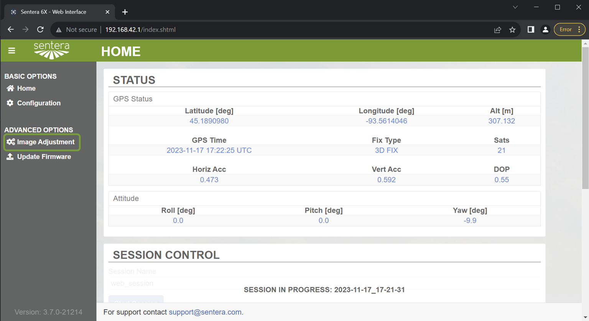Open the Configuration page
The height and width of the screenshot is (321, 589).
(39, 103)
